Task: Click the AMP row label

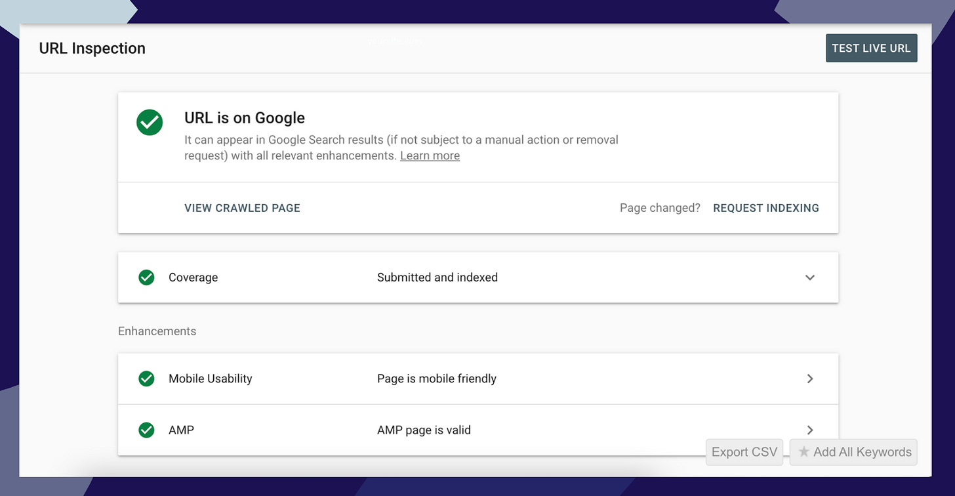Action: coord(182,430)
